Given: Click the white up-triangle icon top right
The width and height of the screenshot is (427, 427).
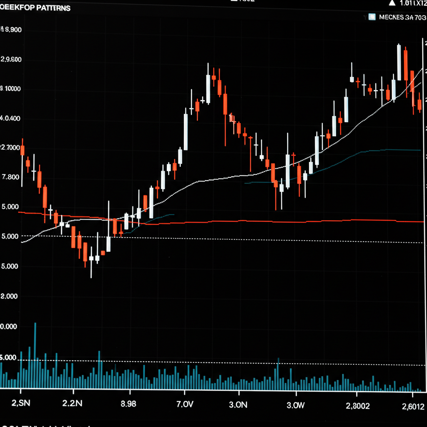Looking at the screenshot, I should (x=392, y=3).
